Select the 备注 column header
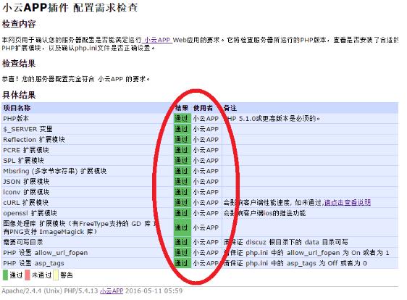This screenshot has width=407, height=300. click(230, 108)
